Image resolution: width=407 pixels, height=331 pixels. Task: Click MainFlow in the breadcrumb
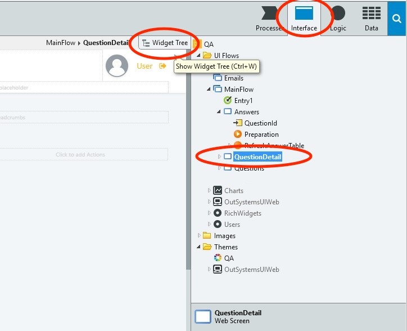(x=61, y=43)
